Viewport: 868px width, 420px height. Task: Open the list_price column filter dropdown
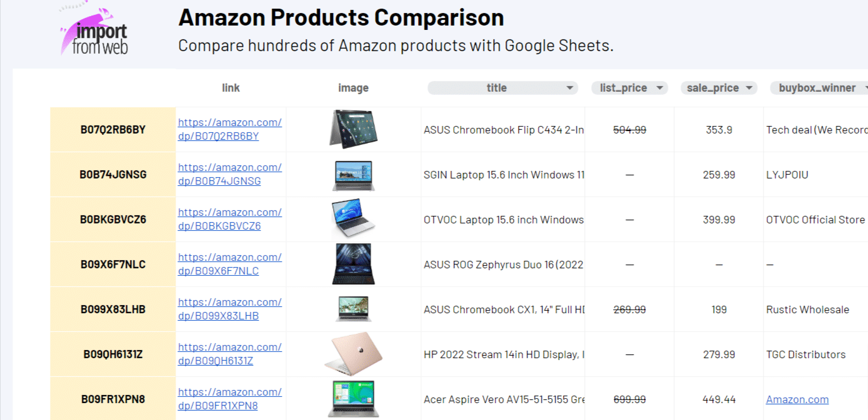point(659,88)
